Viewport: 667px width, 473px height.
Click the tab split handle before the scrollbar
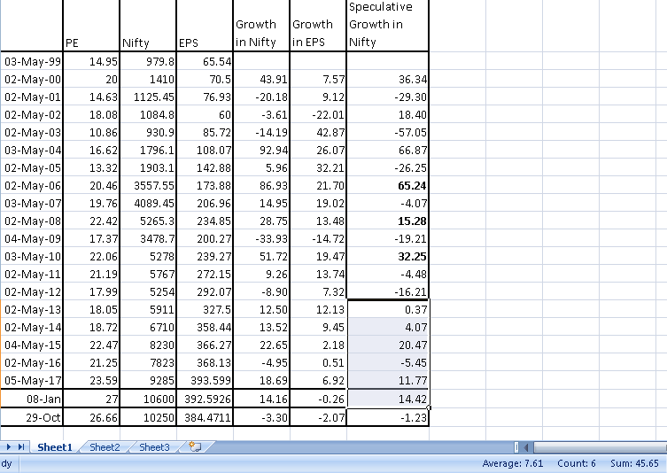(x=516, y=447)
